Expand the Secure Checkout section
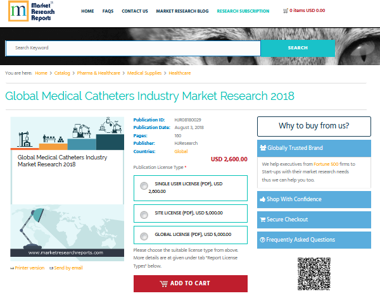This screenshot has height=303, width=380. [314, 220]
